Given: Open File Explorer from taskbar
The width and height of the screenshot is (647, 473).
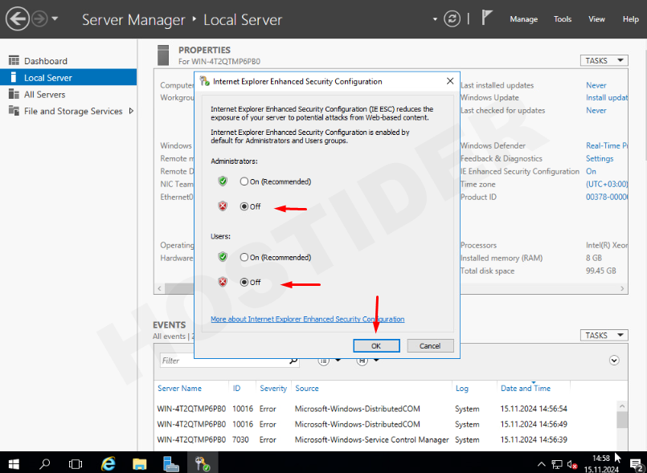Looking at the screenshot, I should click(x=140, y=463).
